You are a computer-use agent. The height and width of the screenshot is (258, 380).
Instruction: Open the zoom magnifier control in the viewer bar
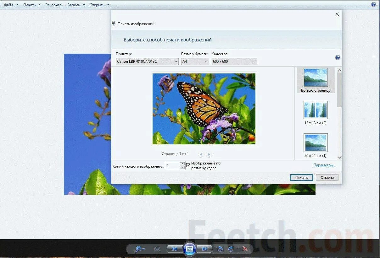tap(140, 249)
